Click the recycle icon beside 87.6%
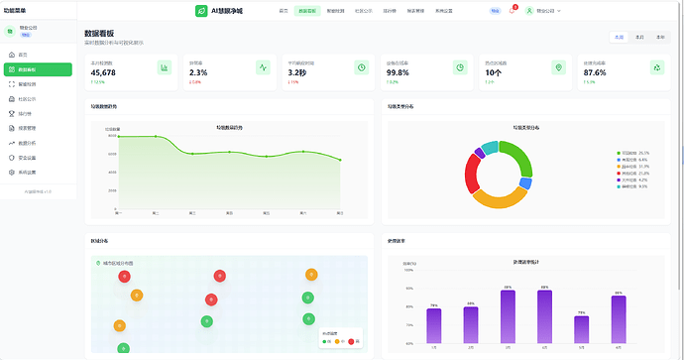The height and width of the screenshot is (360, 684). click(x=657, y=67)
